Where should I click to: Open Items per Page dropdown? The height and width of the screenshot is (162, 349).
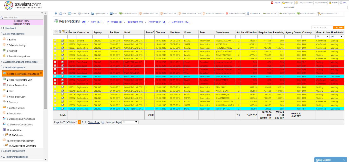[130, 122]
